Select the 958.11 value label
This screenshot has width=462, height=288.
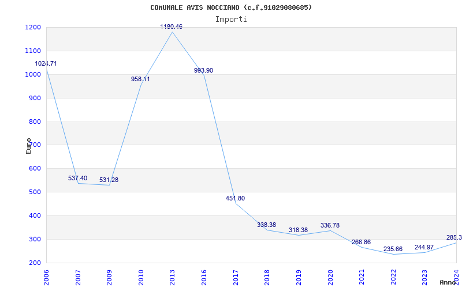pyautogui.click(x=140, y=79)
